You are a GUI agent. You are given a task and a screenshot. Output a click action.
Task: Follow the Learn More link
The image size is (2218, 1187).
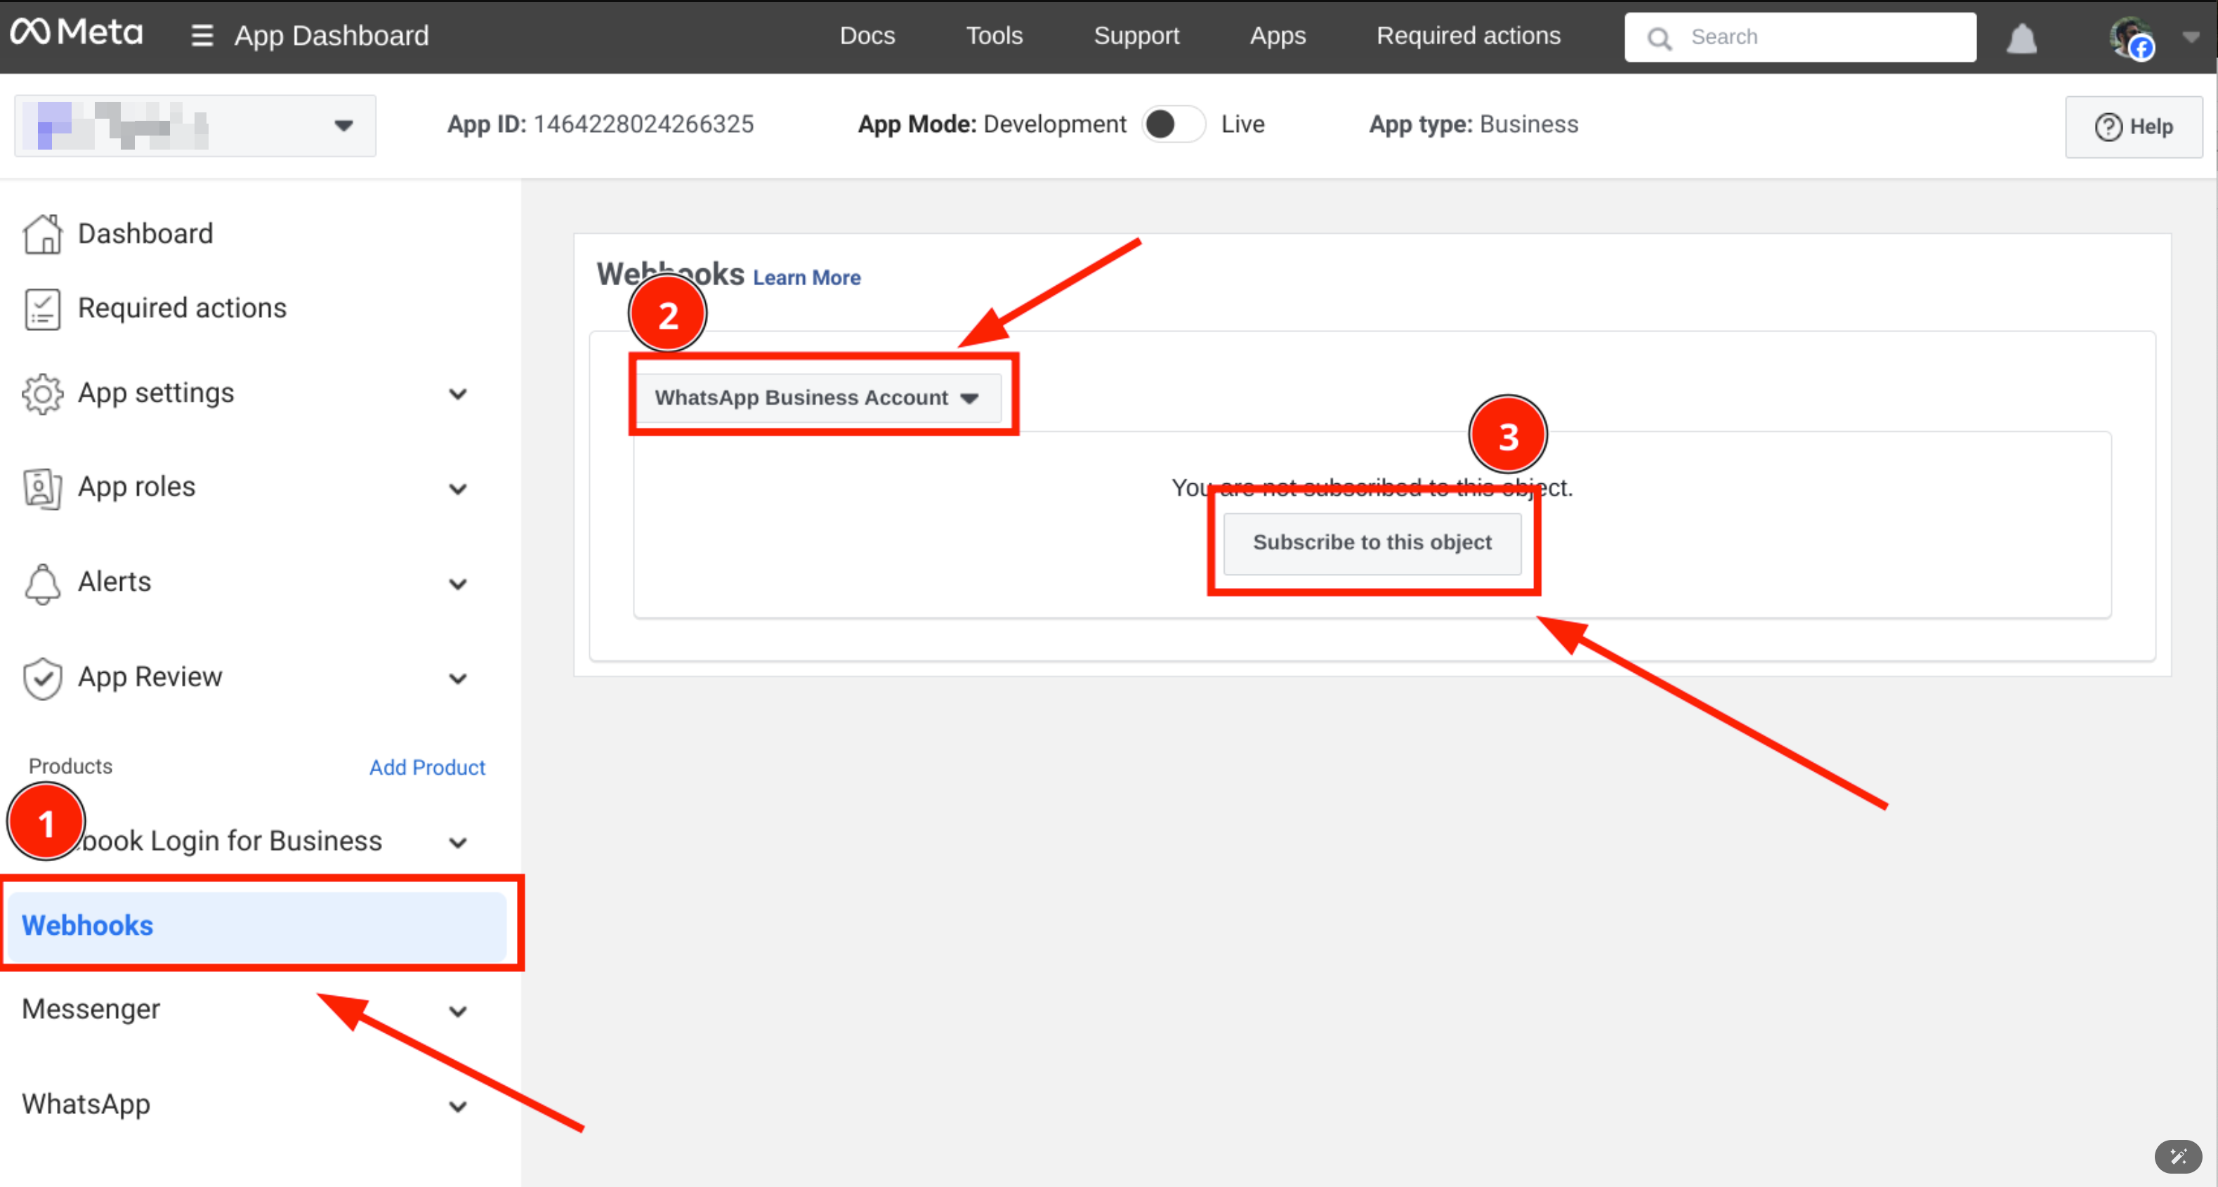pos(806,278)
